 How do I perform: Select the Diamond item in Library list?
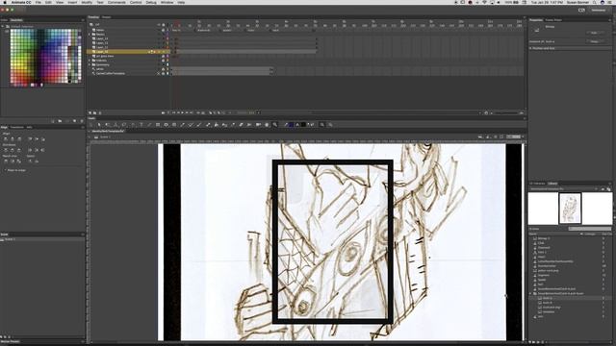coord(544,248)
